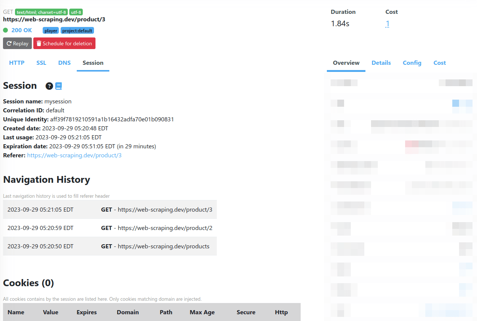Open the Referer link to product/3
This screenshot has height=321, width=477.
tap(74, 155)
